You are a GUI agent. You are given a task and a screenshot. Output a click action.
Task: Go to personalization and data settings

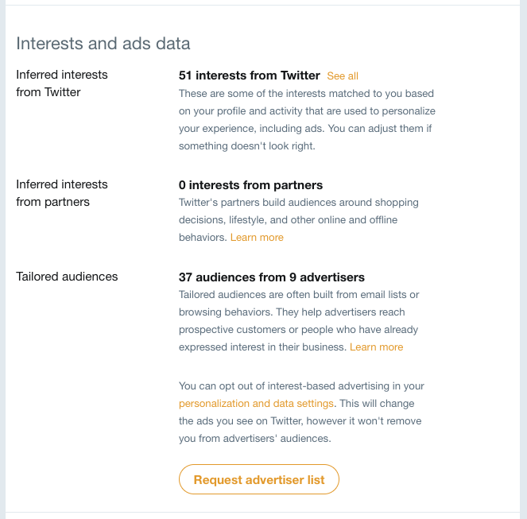[x=256, y=404]
